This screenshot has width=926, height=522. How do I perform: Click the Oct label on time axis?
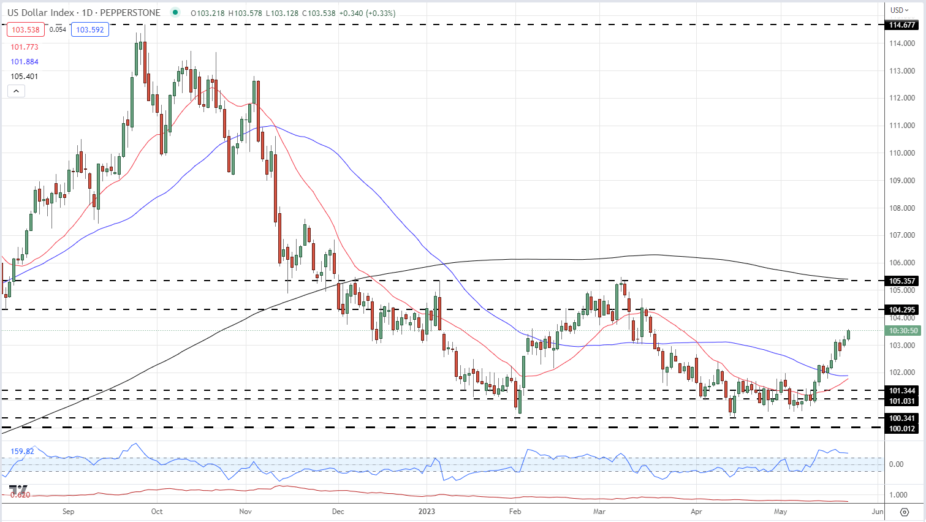click(157, 512)
